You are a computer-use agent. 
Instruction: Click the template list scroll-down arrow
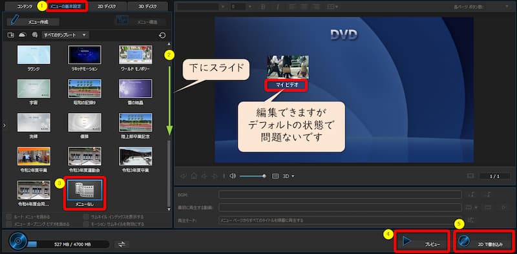coord(169,209)
